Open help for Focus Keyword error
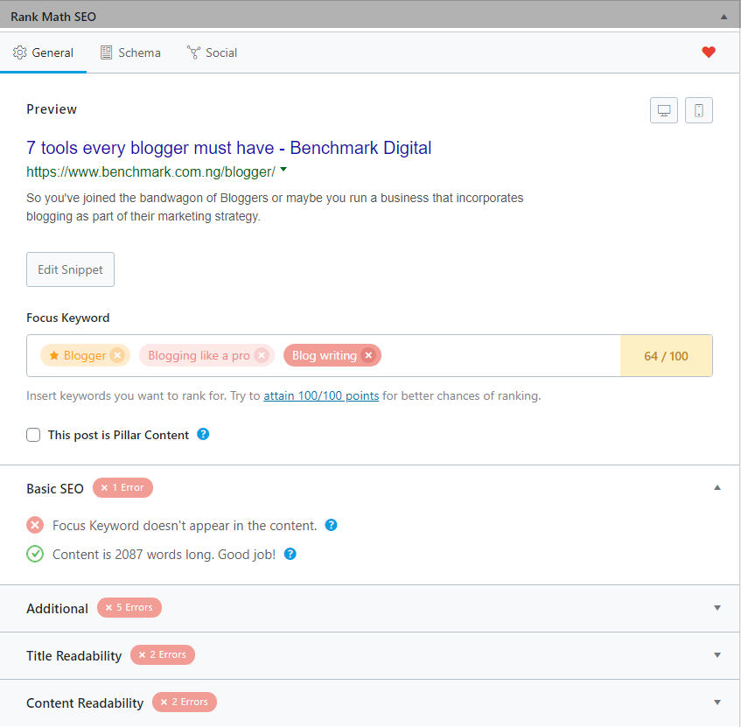This screenshot has width=741, height=727. (x=332, y=525)
